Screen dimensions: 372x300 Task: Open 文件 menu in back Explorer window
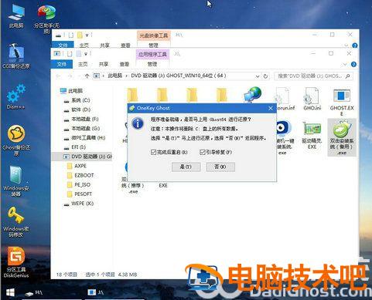click(x=63, y=46)
